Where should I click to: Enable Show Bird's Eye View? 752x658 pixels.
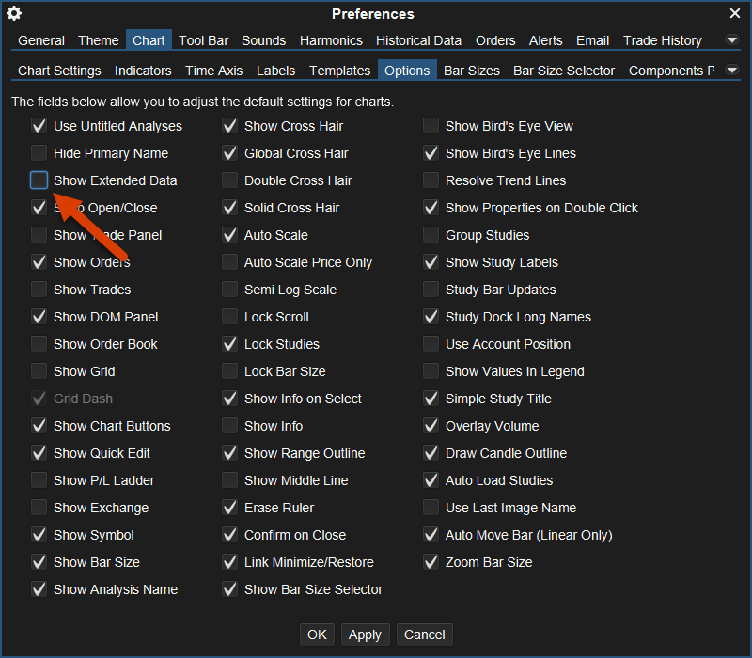tap(431, 126)
